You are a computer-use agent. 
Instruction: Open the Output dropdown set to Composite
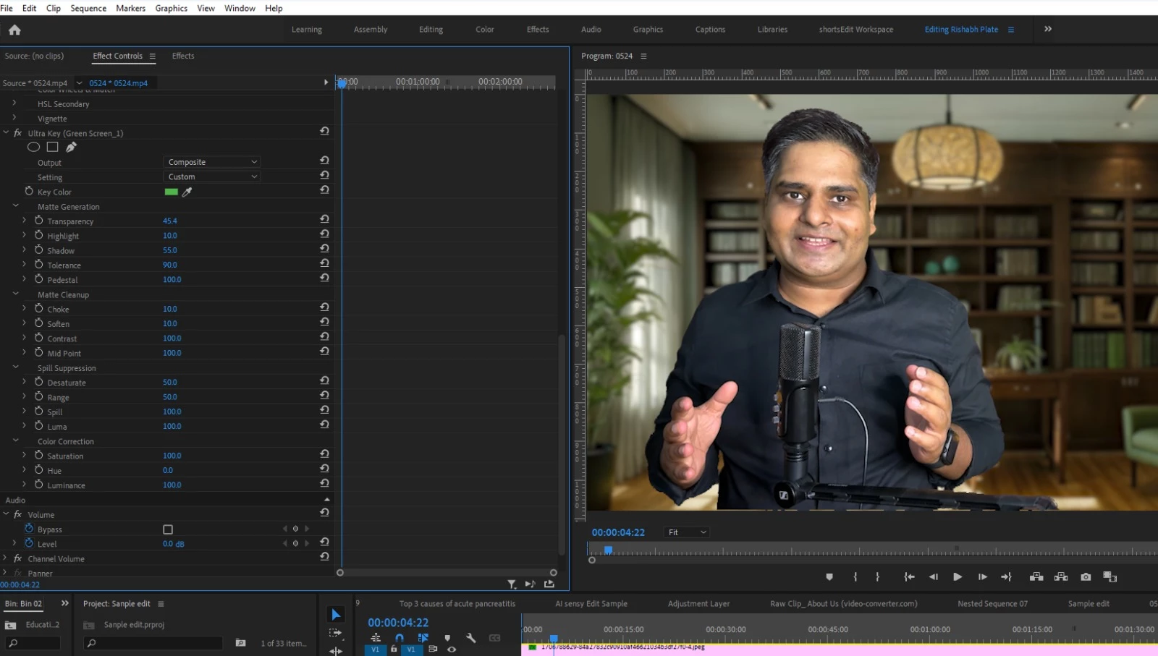212,162
